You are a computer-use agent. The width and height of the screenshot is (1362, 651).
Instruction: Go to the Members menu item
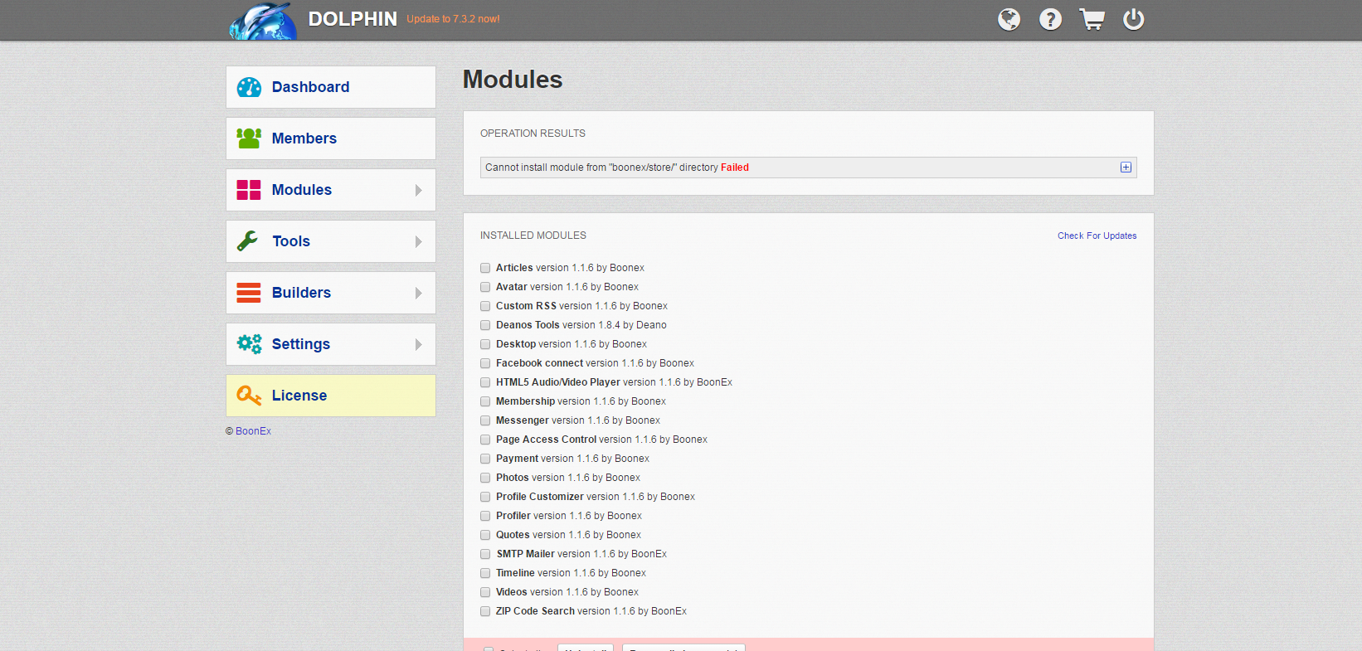point(331,138)
